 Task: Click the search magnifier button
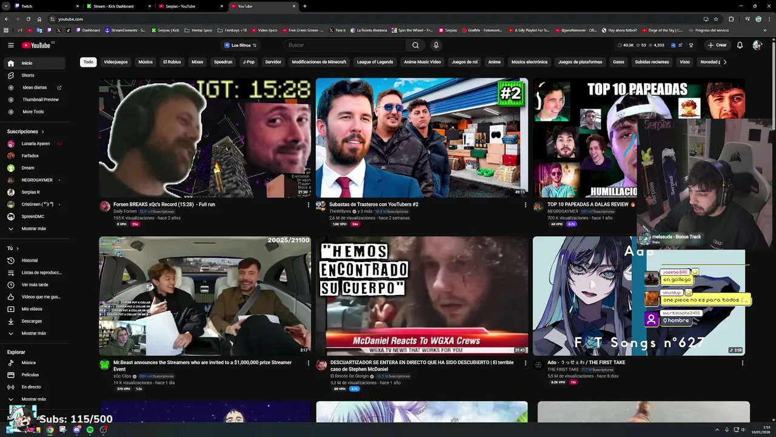coord(415,45)
